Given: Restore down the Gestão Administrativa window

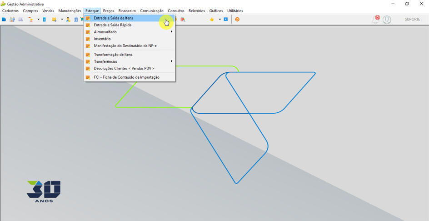Looking at the screenshot, I should (407, 4).
